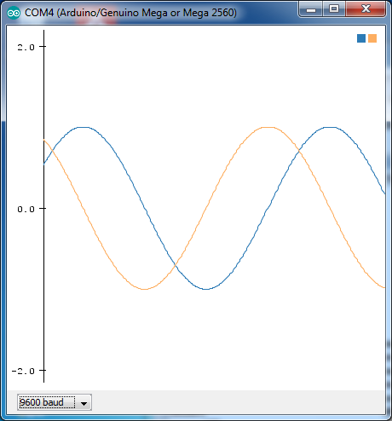Click the 2.0 label on the y-axis
The height and width of the screenshot is (421, 392).
pyautogui.click(x=26, y=47)
